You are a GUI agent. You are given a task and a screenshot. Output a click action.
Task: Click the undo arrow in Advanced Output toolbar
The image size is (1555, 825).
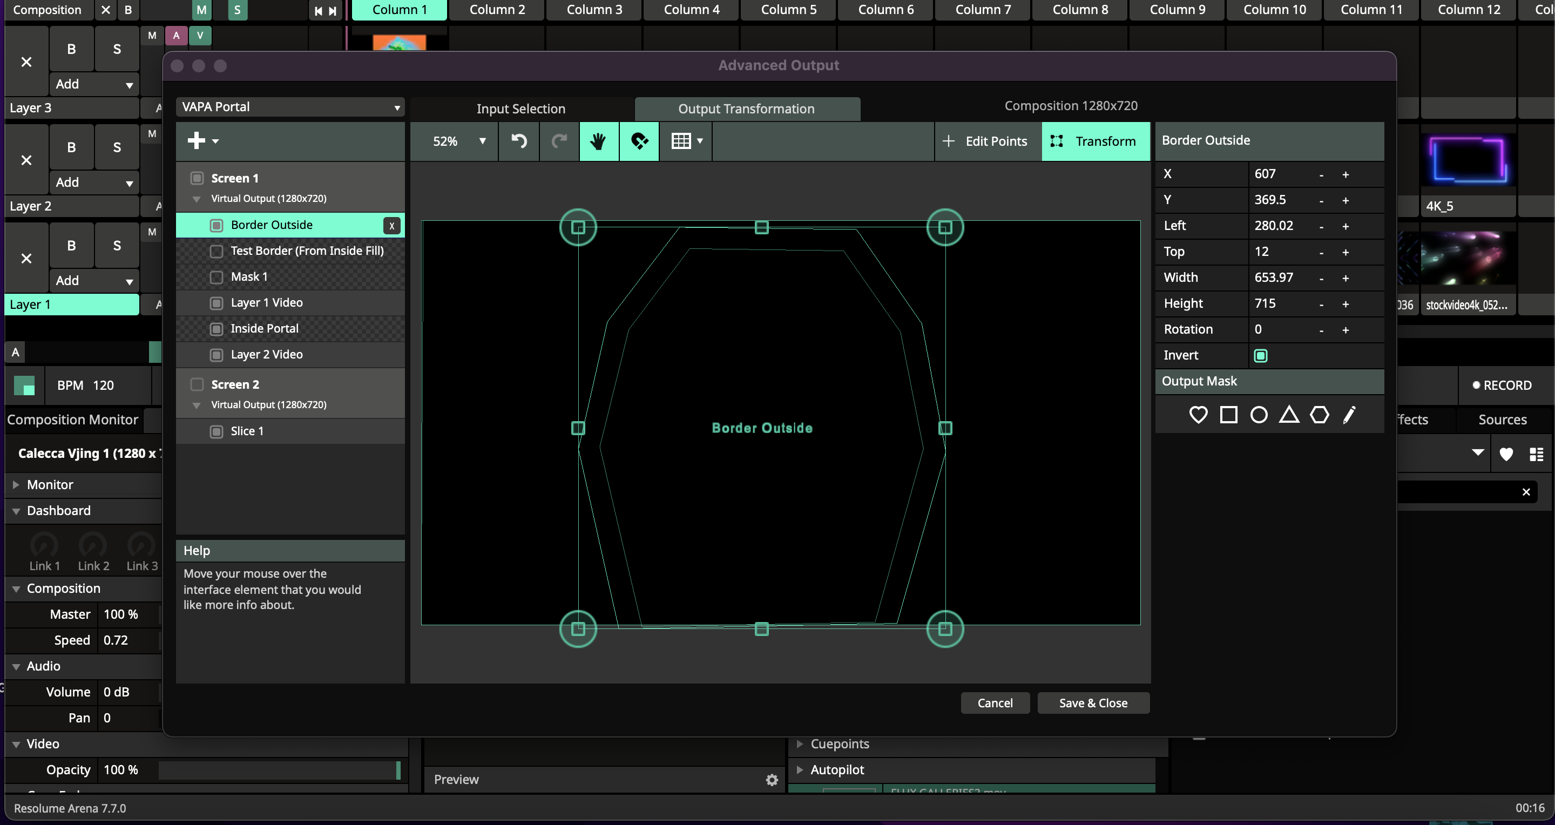tap(518, 141)
